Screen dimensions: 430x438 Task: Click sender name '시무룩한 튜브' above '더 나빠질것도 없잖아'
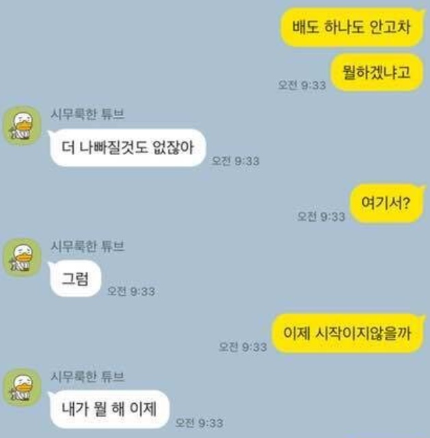pos(88,115)
